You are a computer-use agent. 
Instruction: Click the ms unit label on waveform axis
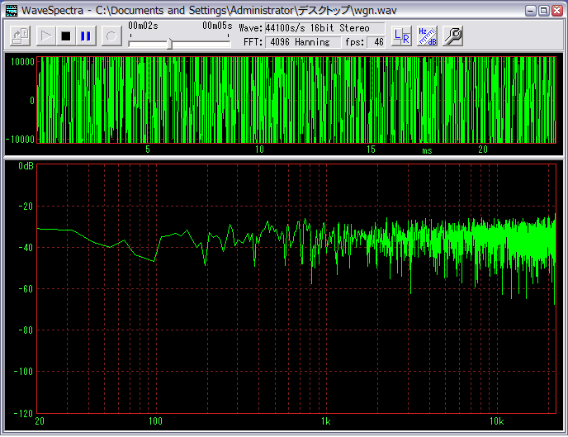pos(427,150)
